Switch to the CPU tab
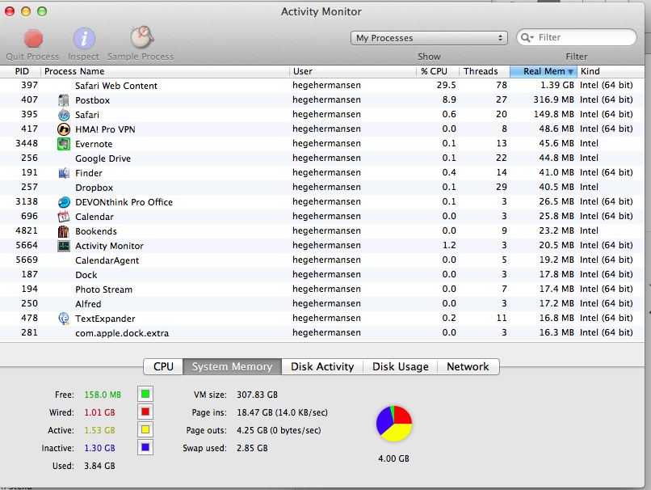Screen dimensions: 651x490 pos(163,366)
